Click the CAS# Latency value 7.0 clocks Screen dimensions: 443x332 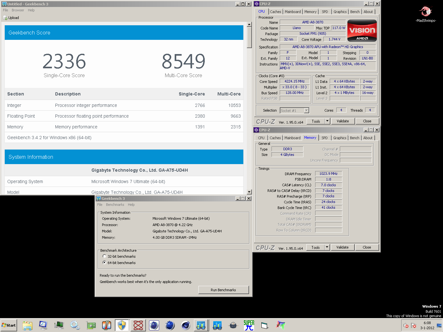(x=328, y=185)
